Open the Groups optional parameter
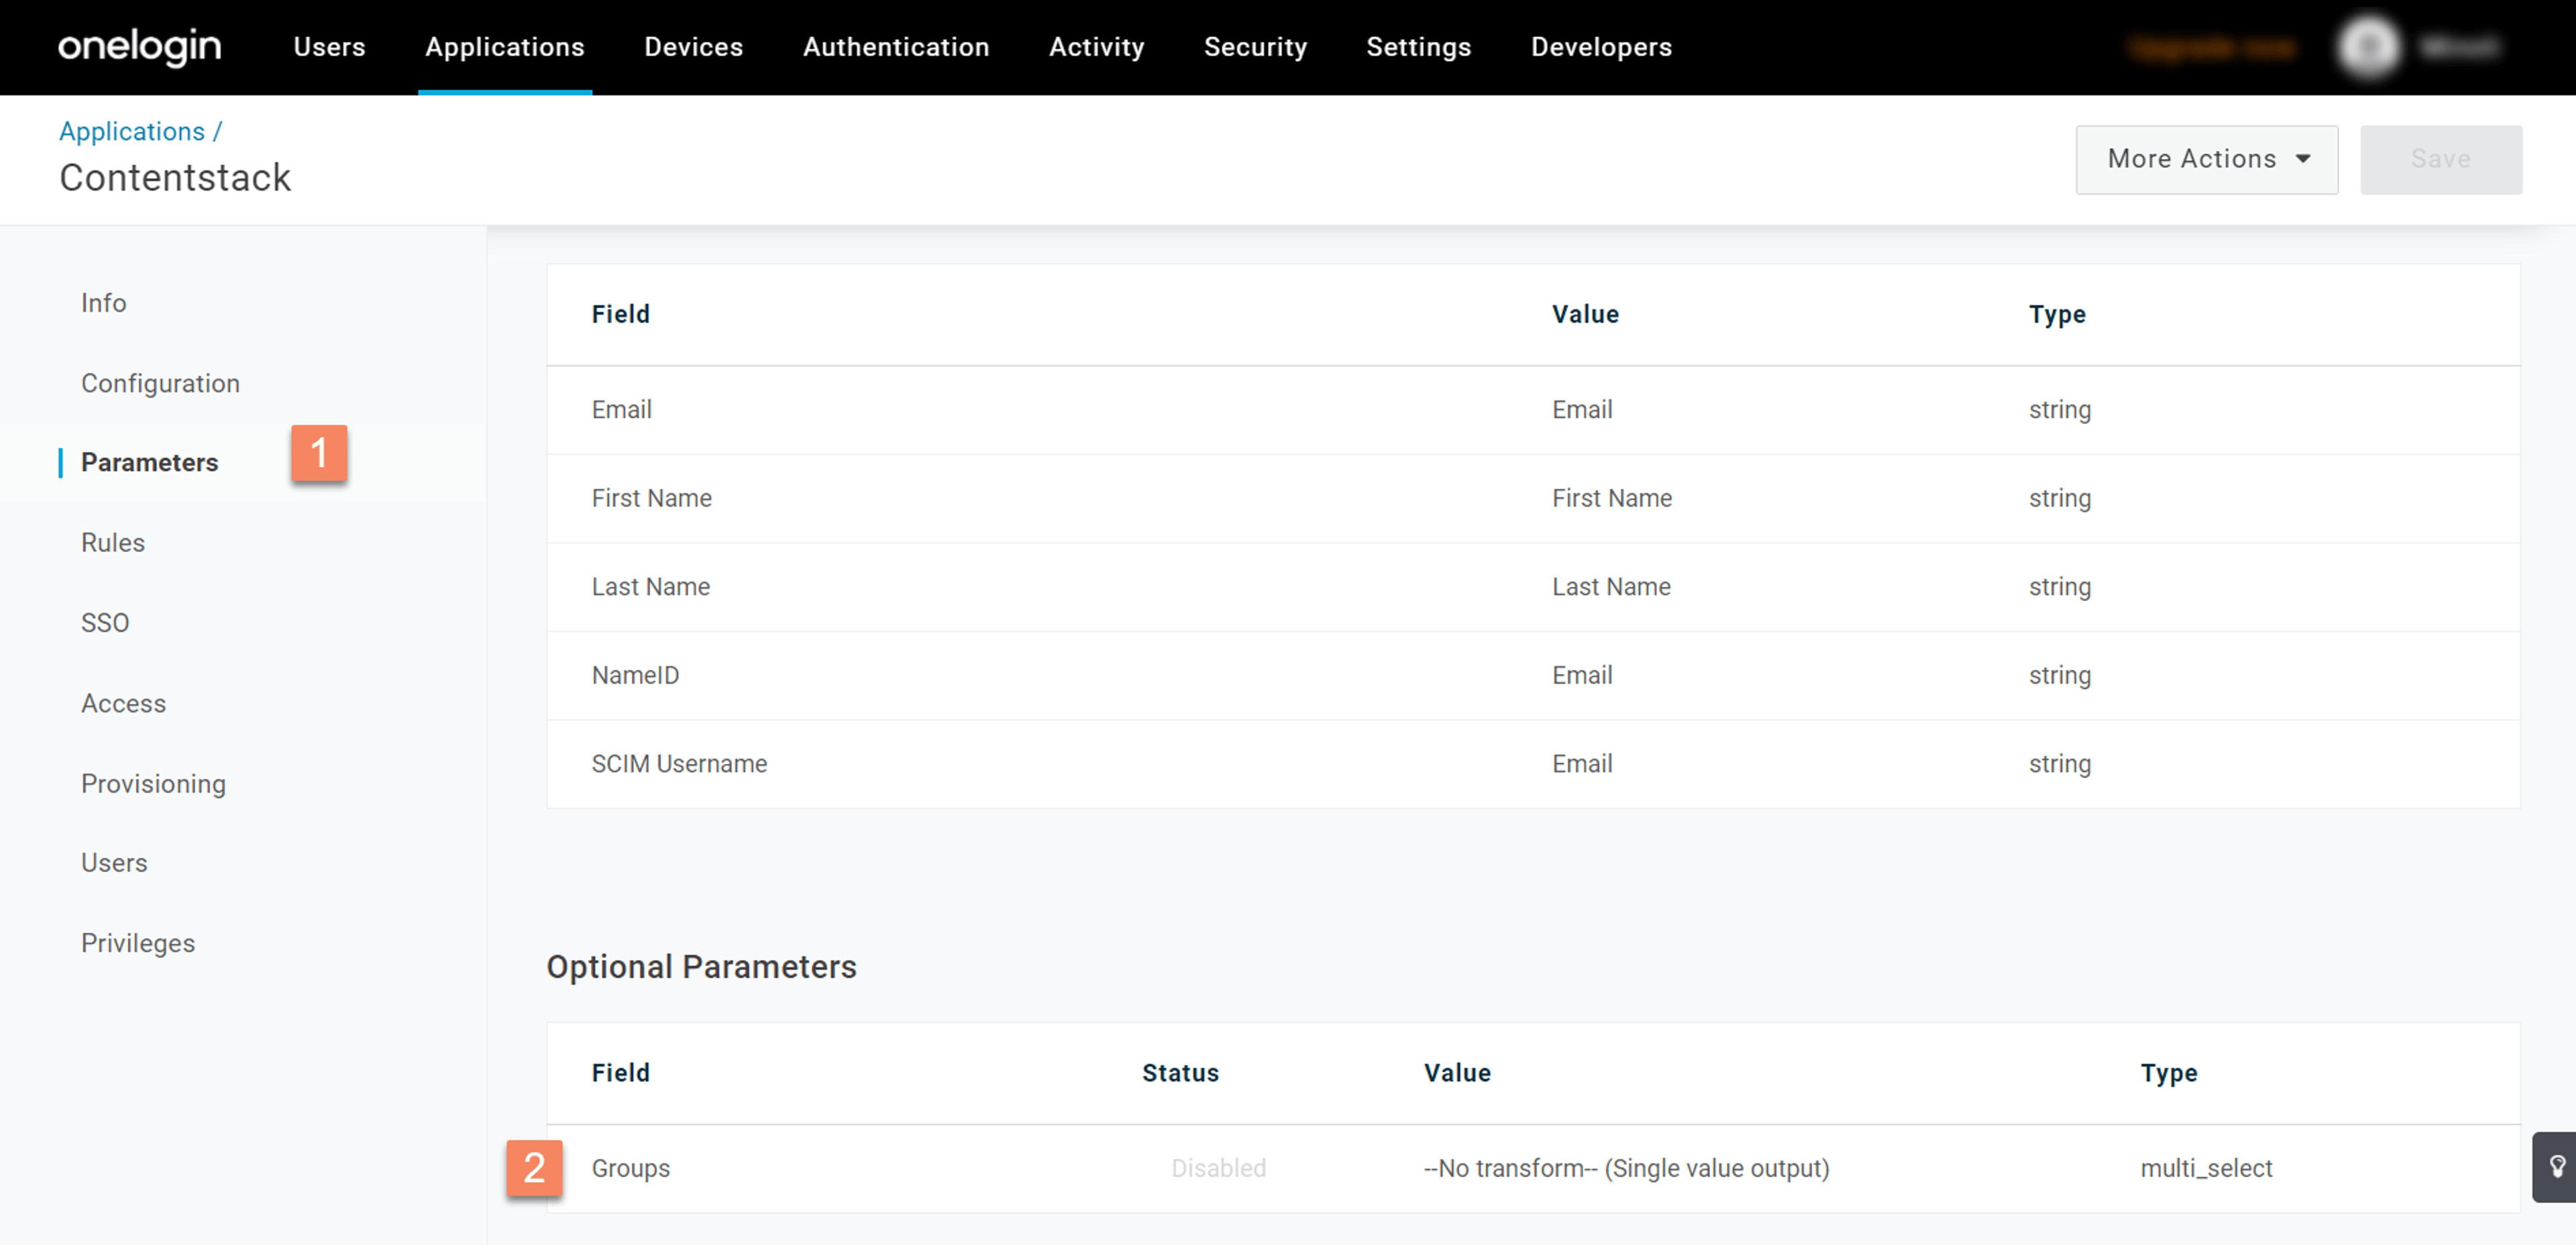This screenshot has height=1245, width=2576. (x=1533, y=1168)
